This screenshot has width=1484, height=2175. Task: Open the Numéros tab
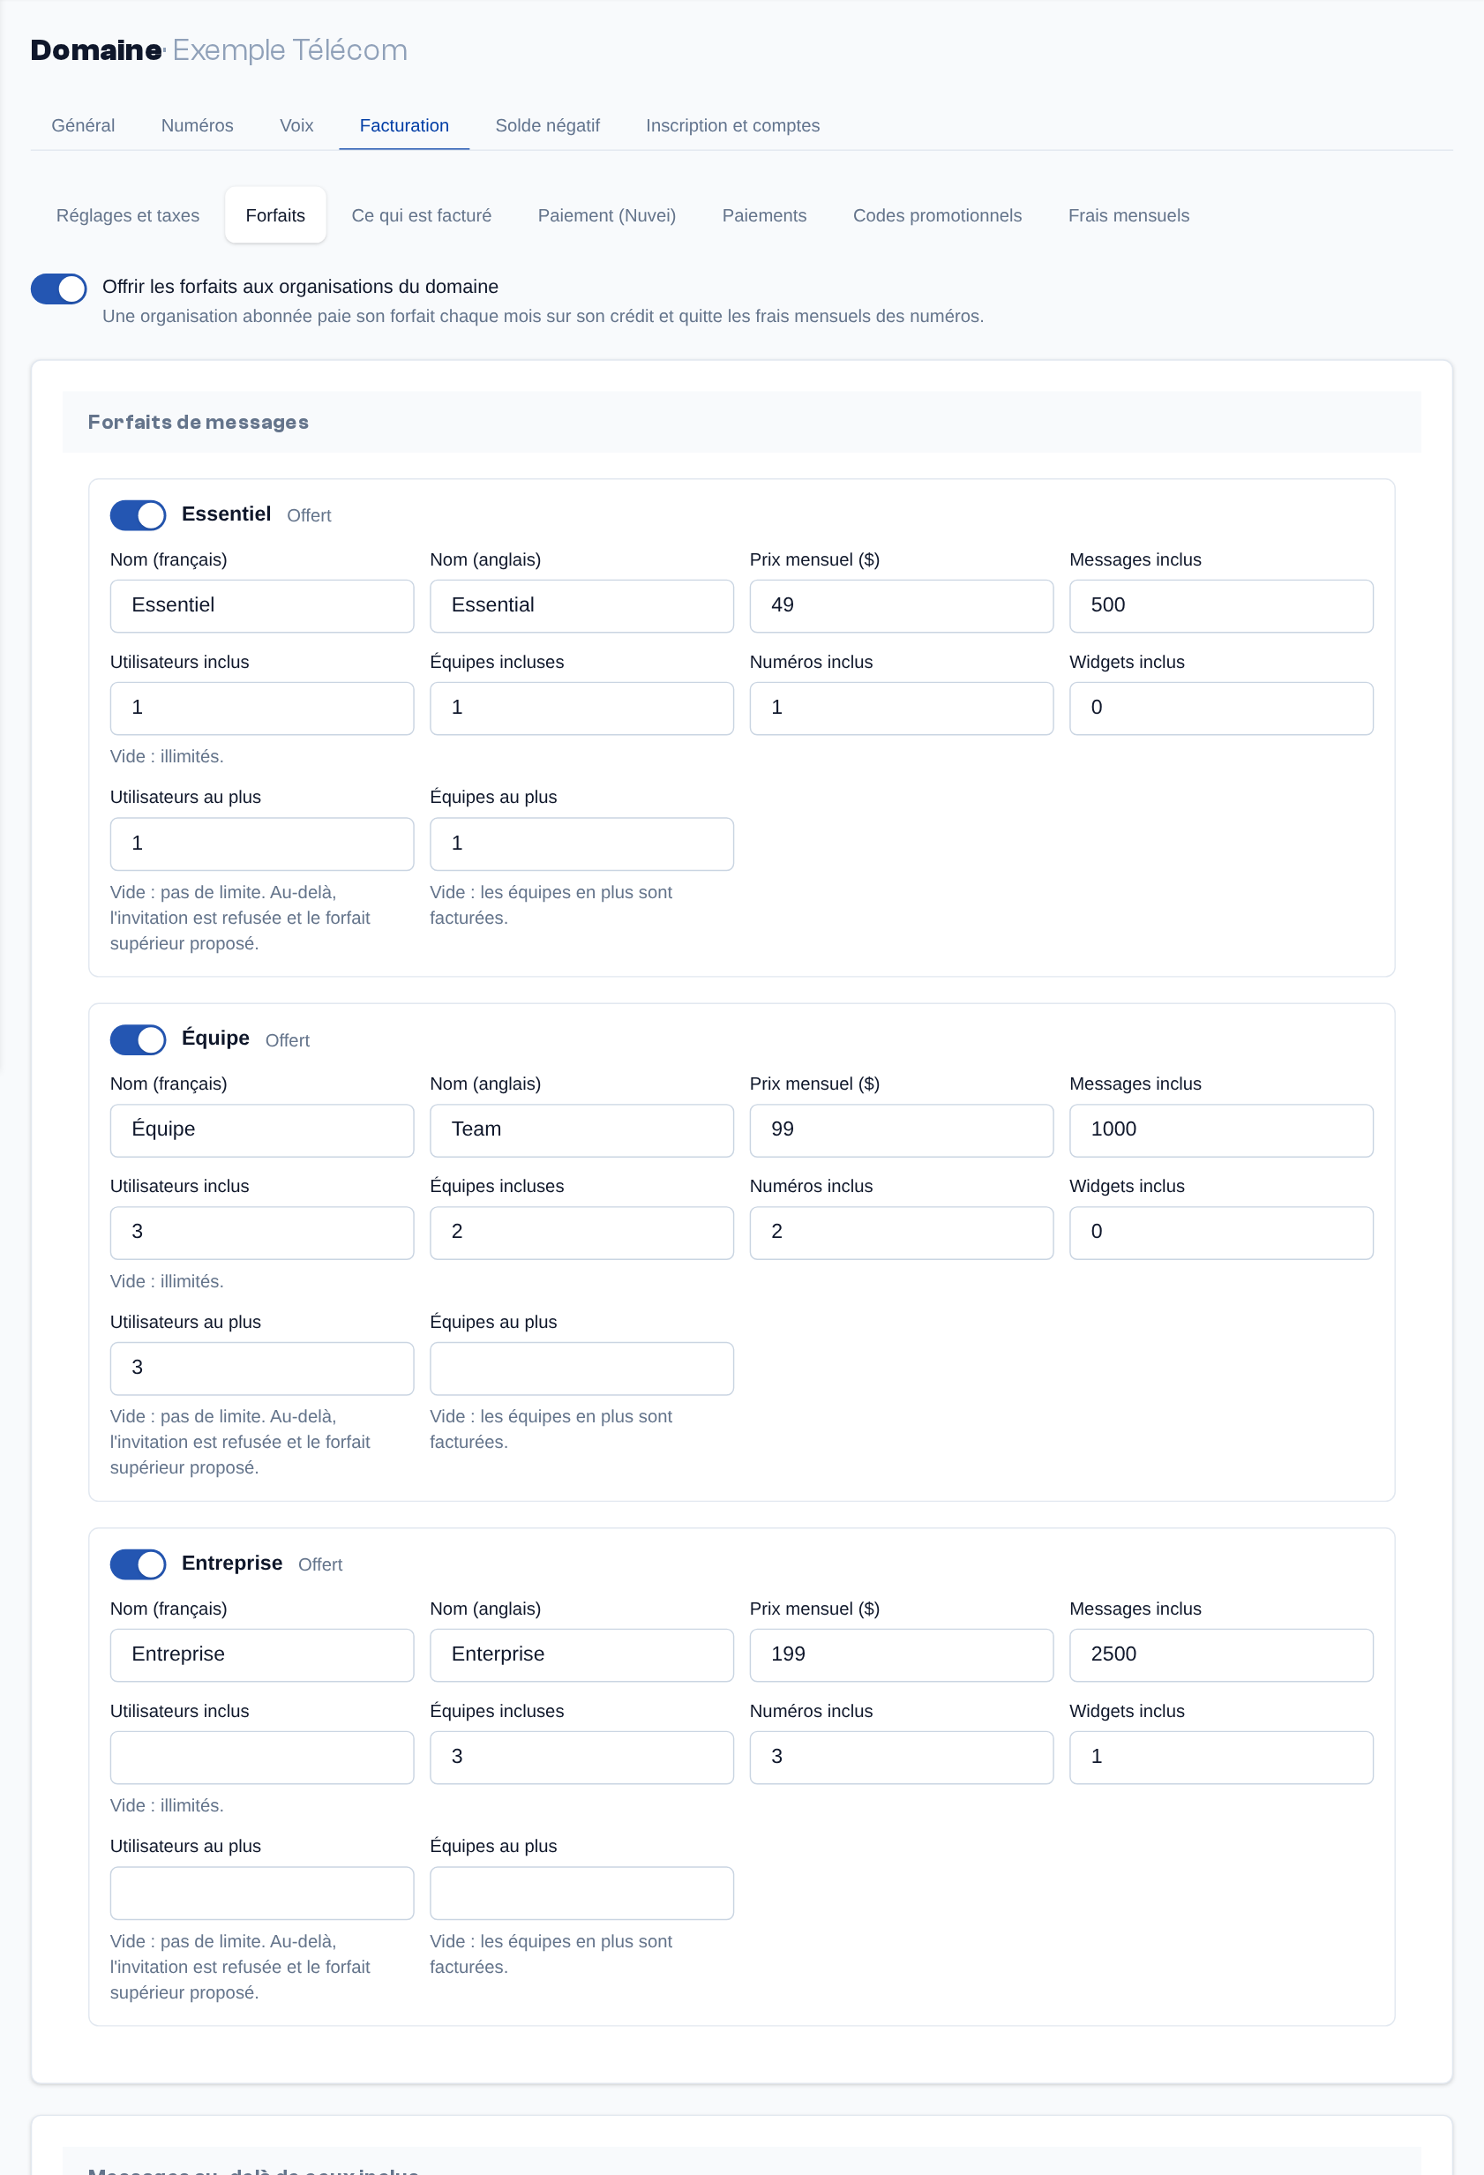[198, 125]
